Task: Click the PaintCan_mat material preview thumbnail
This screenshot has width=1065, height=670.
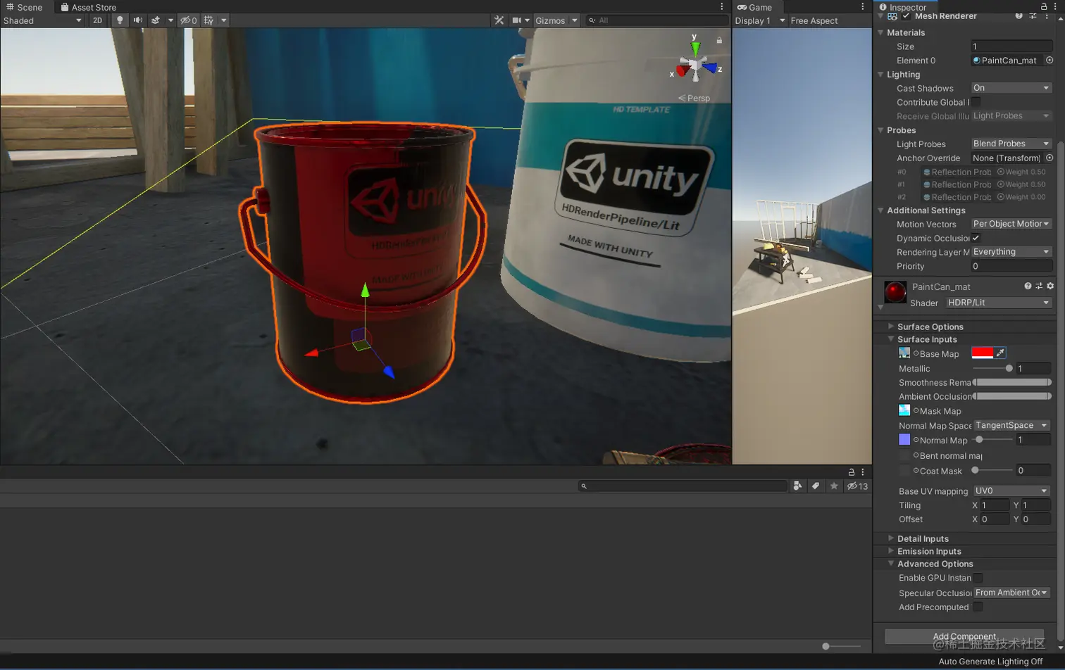Action: (x=895, y=291)
